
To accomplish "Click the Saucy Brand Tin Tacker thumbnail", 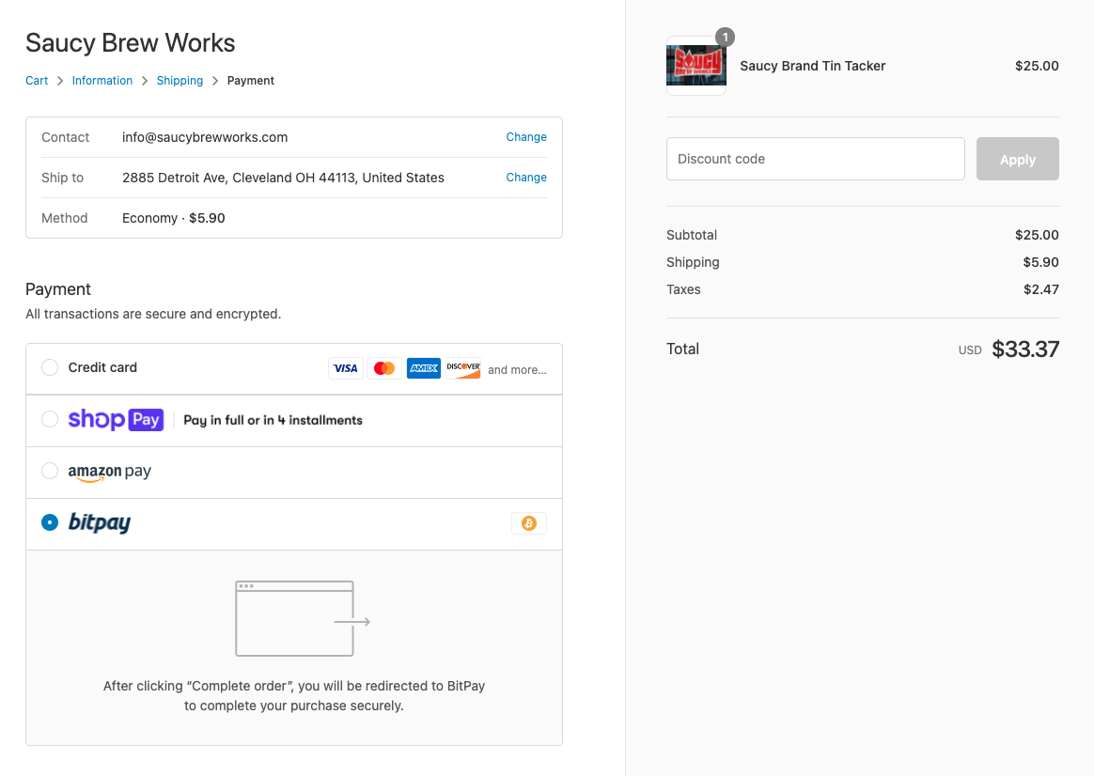I will click(x=696, y=66).
